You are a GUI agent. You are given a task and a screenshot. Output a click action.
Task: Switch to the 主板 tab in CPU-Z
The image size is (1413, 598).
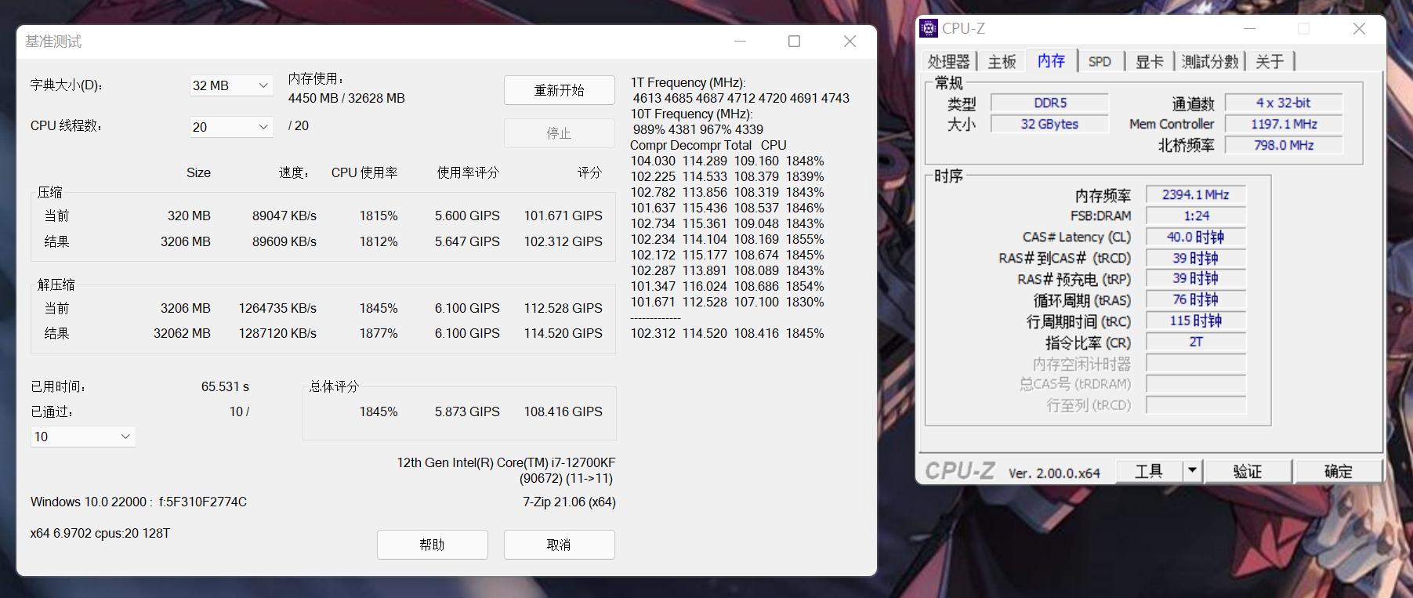[1002, 61]
